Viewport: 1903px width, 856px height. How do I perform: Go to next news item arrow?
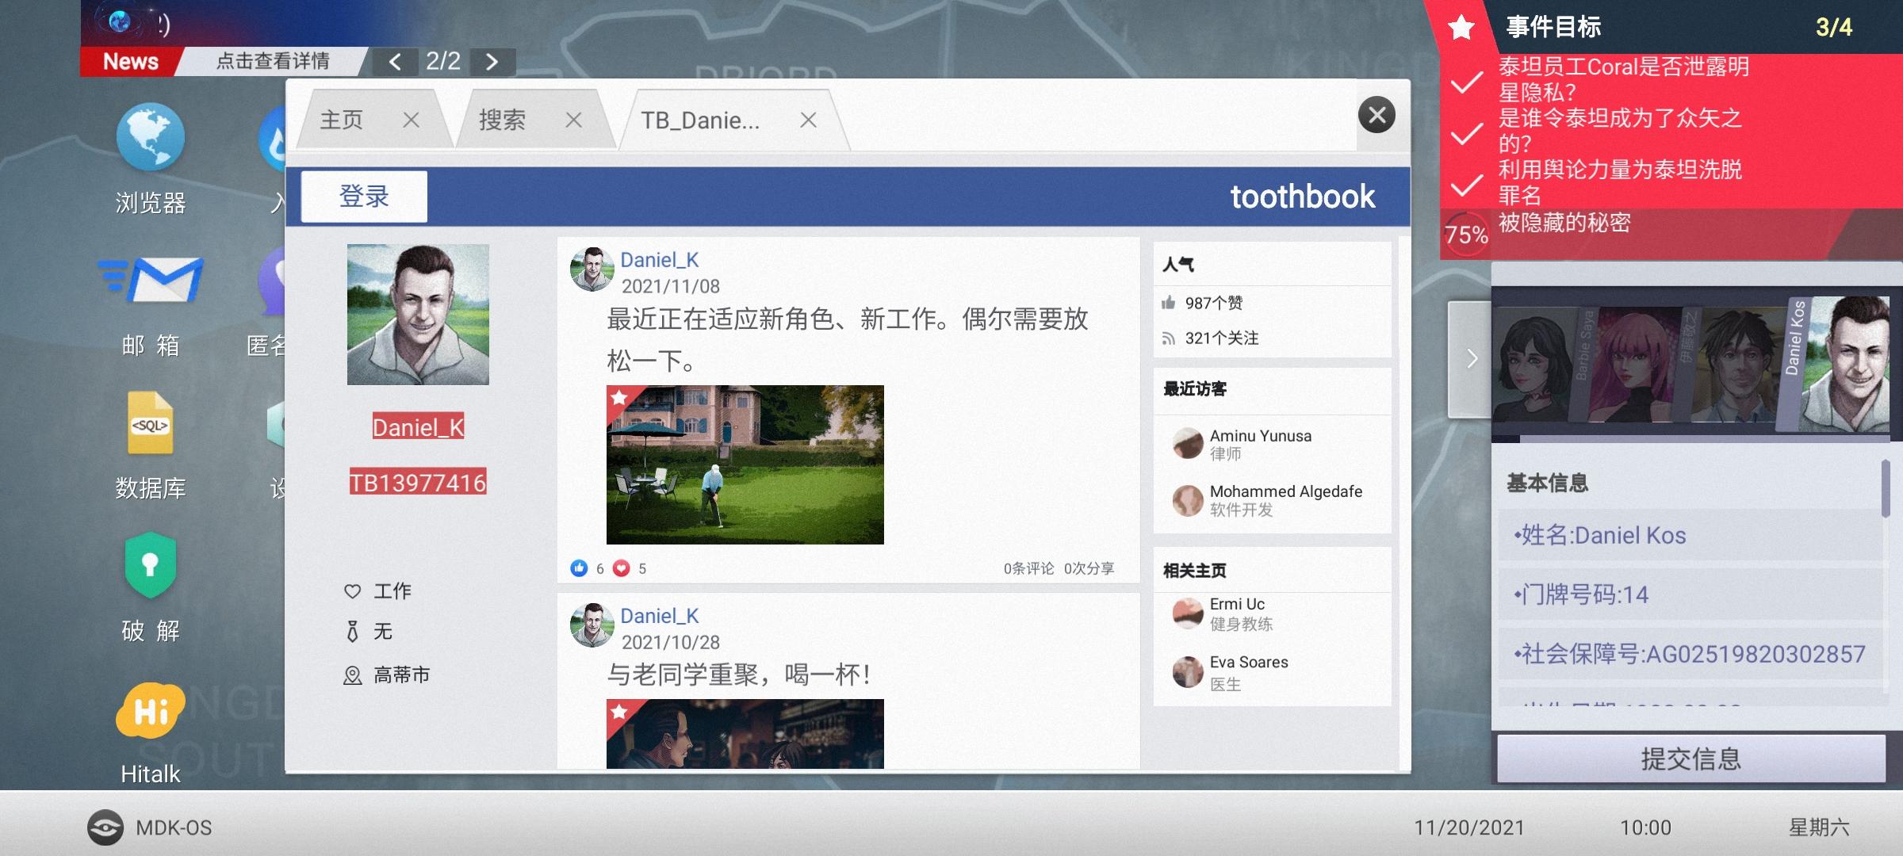coord(492,62)
